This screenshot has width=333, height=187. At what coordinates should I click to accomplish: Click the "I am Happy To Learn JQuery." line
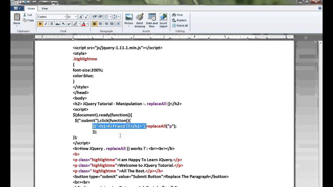click(x=127, y=160)
